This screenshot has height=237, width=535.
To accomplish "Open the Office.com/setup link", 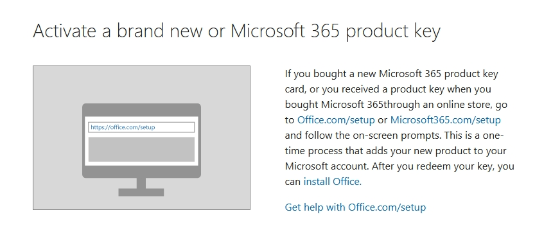I will [336, 120].
